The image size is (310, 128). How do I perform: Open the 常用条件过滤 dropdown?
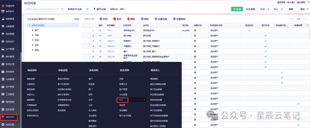78,9
